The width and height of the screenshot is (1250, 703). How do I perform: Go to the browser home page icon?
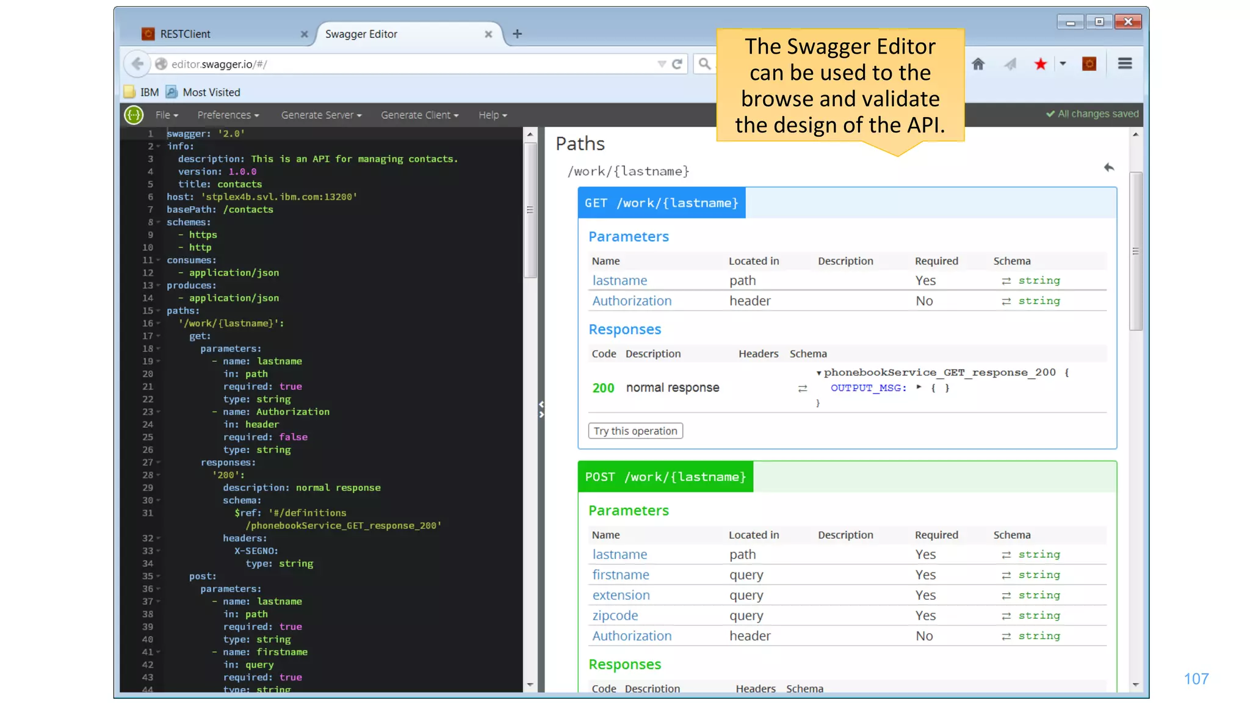(x=978, y=63)
